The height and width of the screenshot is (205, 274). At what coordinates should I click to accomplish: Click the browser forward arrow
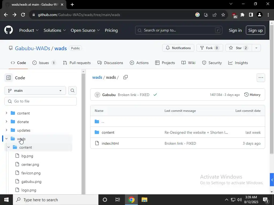point(14,15)
